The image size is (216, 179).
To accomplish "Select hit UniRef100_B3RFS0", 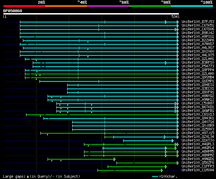I will coord(198,63).
